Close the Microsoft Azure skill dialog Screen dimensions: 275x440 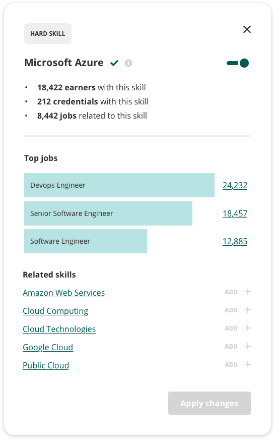point(247,29)
